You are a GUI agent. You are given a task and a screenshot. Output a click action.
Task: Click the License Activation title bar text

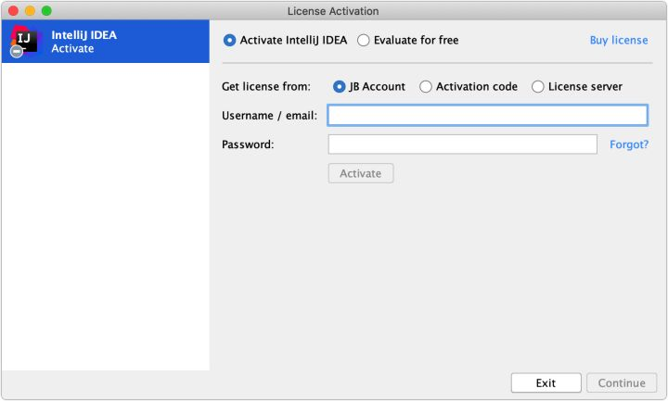334,10
